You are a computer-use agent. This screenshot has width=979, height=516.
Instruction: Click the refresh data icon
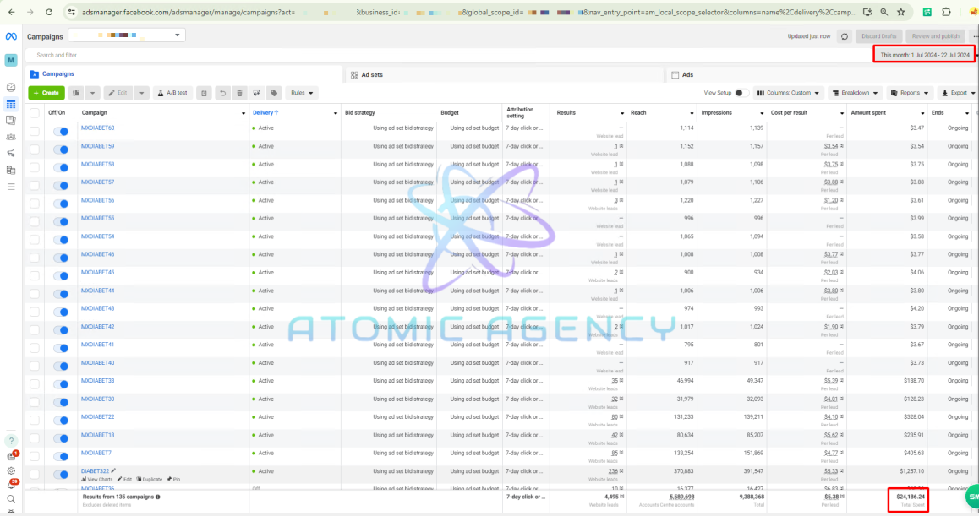844,36
